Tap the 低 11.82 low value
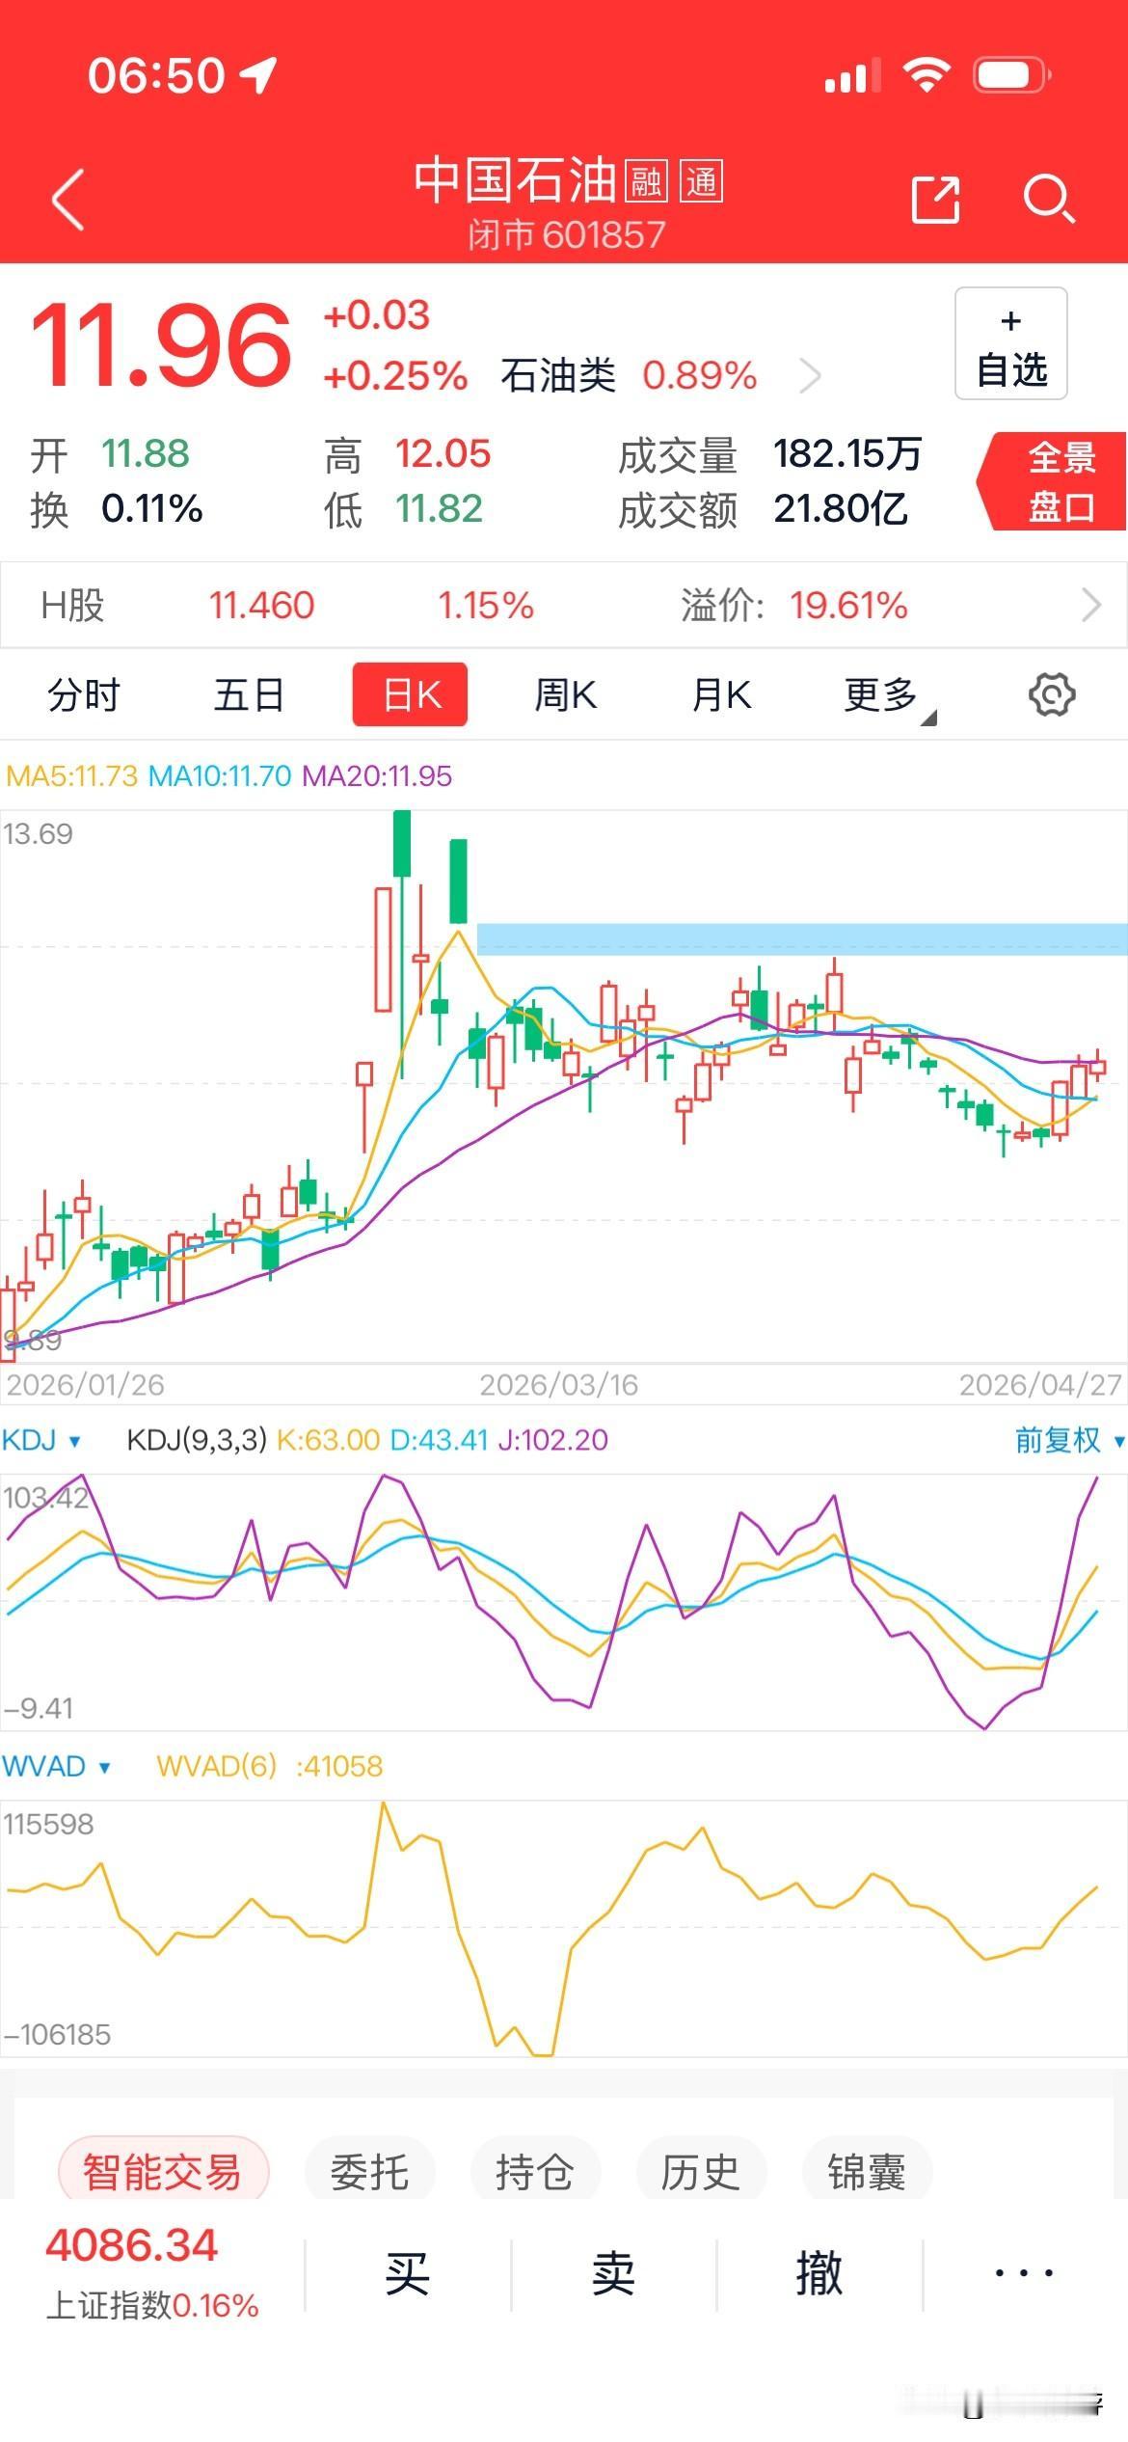The height and width of the screenshot is (2442, 1128). click(x=439, y=508)
